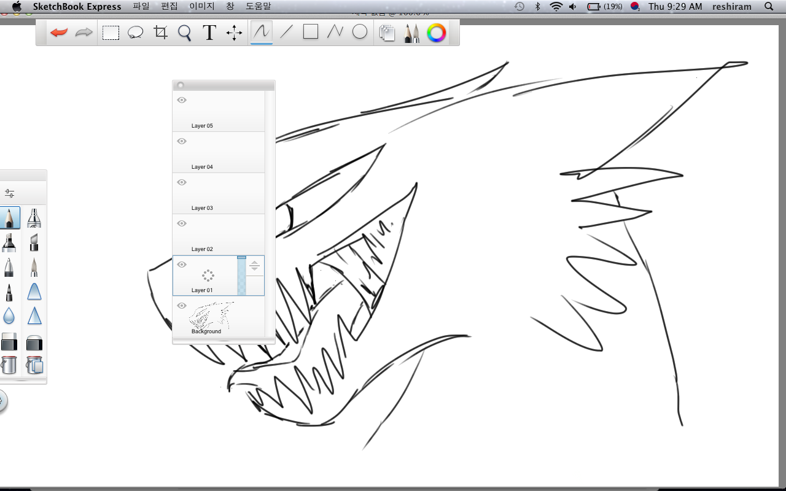Toggle visibility of Layer 03
This screenshot has height=491, width=786.
tap(182, 182)
